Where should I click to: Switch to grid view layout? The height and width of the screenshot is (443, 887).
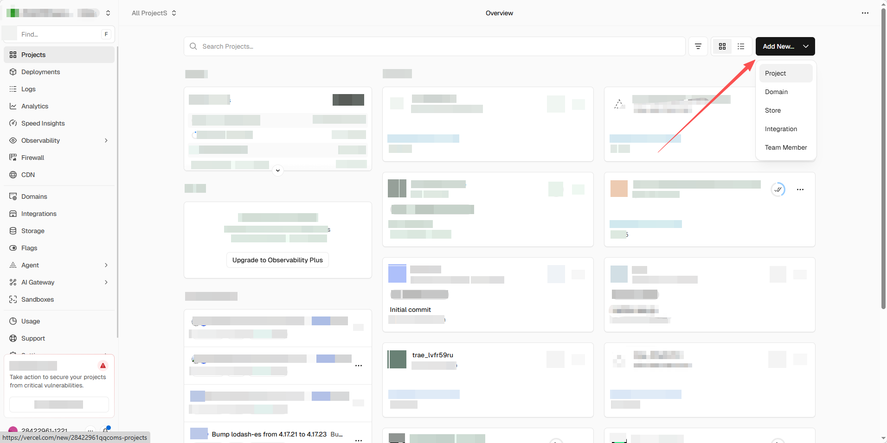coord(722,46)
